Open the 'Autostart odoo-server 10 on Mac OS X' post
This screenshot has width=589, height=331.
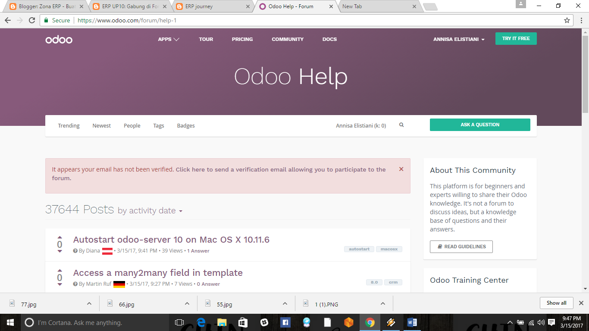click(x=171, y=240)
